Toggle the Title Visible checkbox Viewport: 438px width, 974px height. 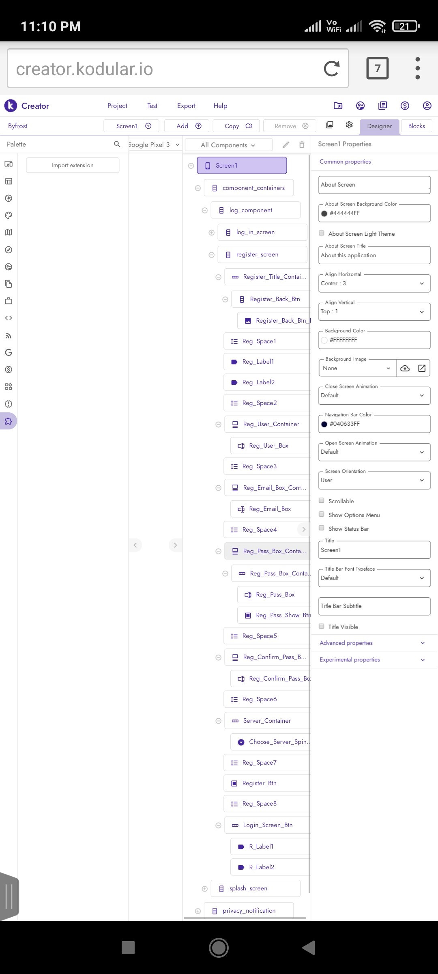(x=322, y=627)
